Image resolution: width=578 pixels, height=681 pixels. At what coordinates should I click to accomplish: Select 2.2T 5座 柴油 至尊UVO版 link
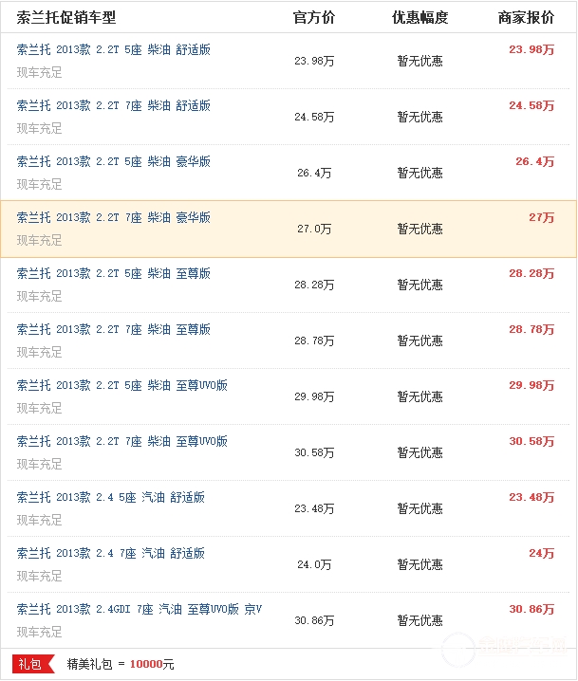pyautogui.click(x=122, y=385)
